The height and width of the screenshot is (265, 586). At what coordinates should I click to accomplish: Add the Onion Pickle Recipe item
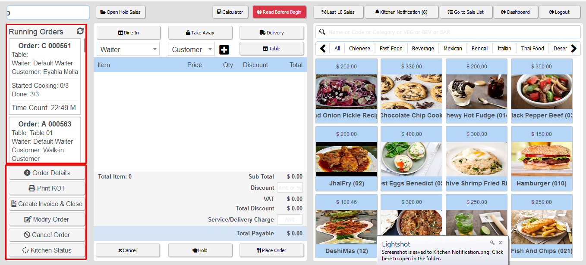(x=346, y=91)
